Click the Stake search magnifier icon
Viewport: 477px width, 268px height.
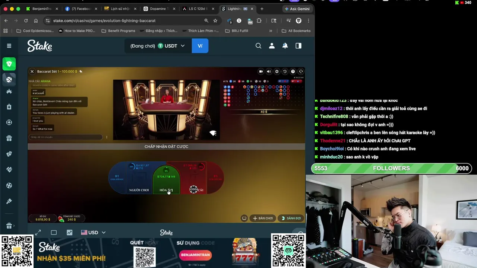[258, 46]
